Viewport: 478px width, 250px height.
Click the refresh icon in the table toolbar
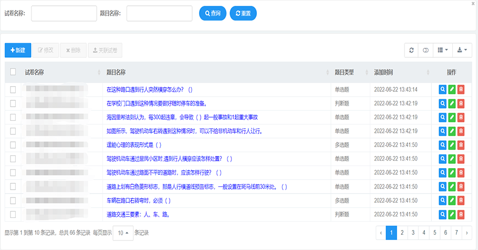point(411,50)
